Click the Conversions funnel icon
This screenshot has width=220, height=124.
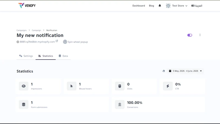(120, 104)
